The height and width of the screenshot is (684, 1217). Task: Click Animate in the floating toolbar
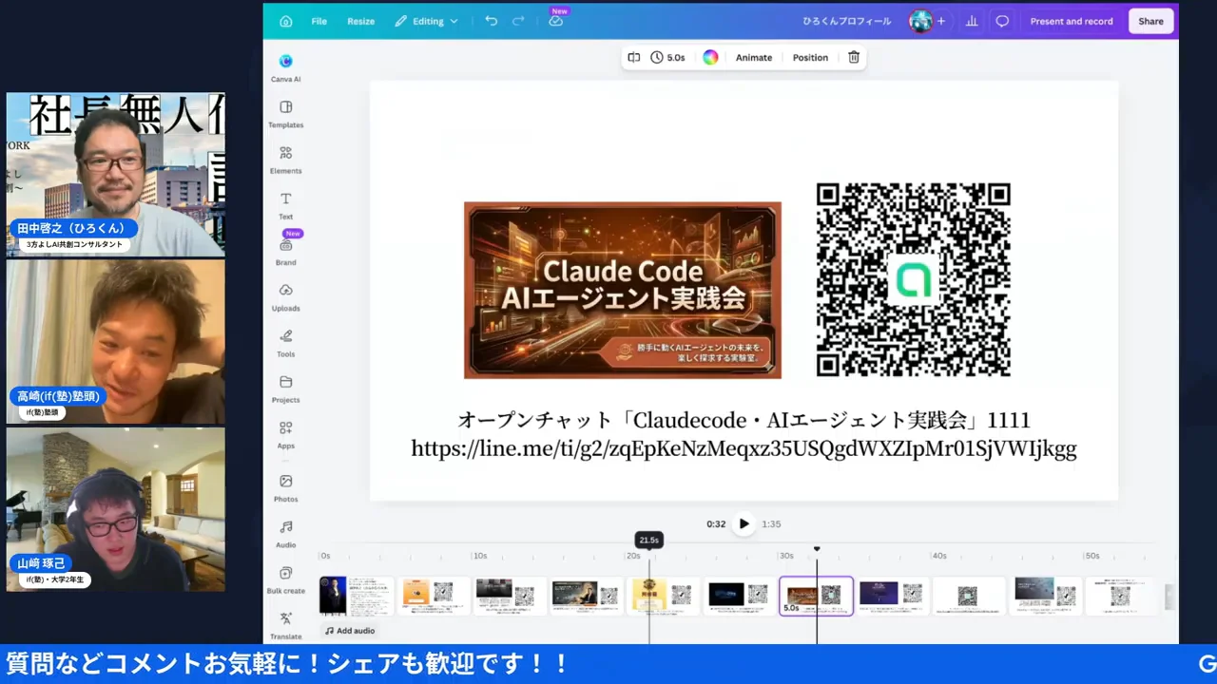tap(754, 57)
